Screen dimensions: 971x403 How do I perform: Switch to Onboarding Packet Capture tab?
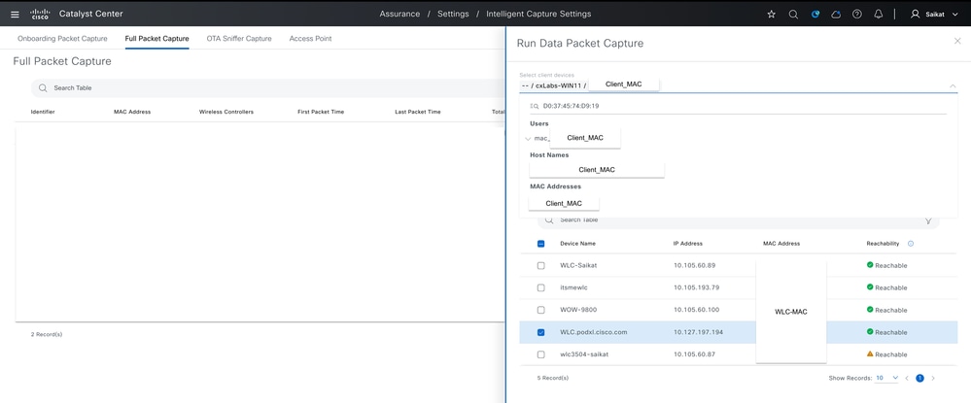point(62,39)
